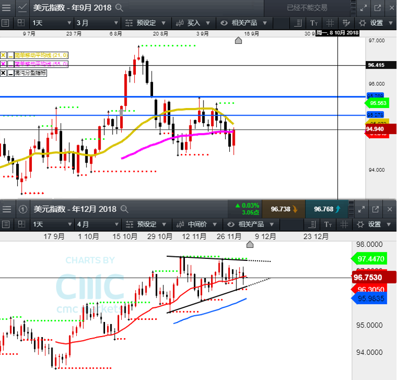Open 设置 settings in bottom chart toolbar
Viewport: 397px width, 380px height.
374,225
